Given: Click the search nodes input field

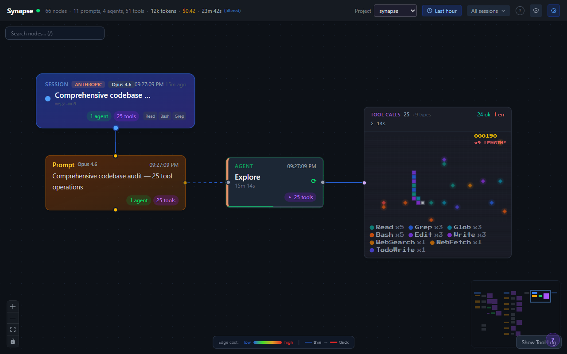Looking at the screenshot, I should [54, 33].
